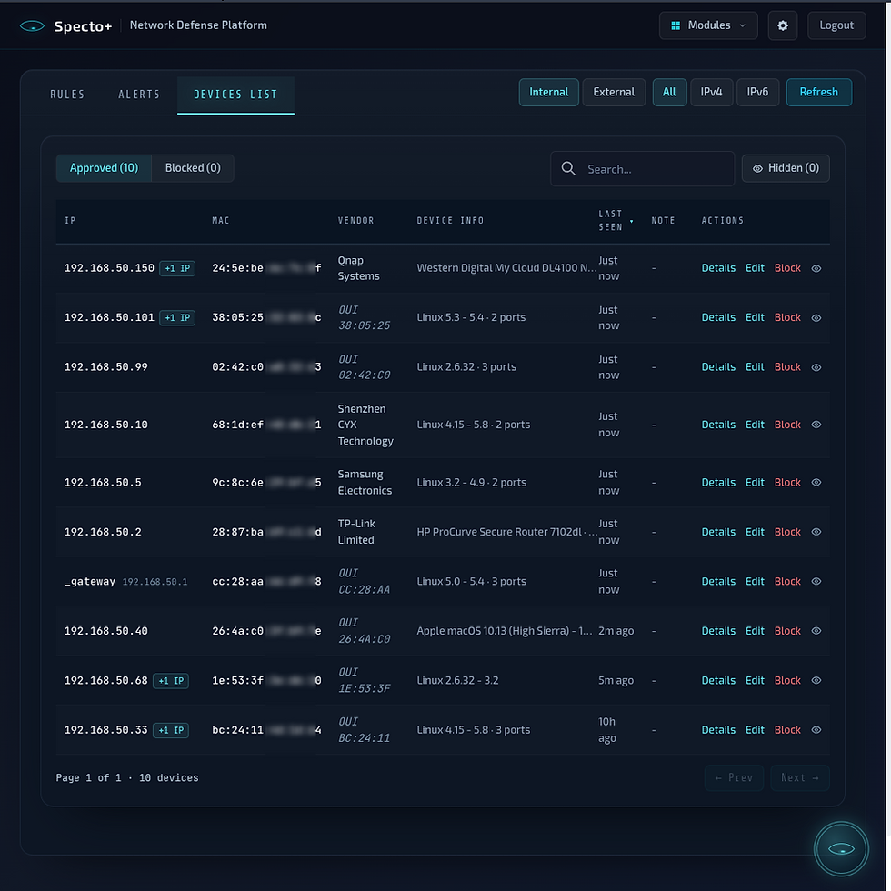Screen dimensions: 891x891
Task: Click the Apple macOS 10.13 device info
Action: [x=504, y=631]
